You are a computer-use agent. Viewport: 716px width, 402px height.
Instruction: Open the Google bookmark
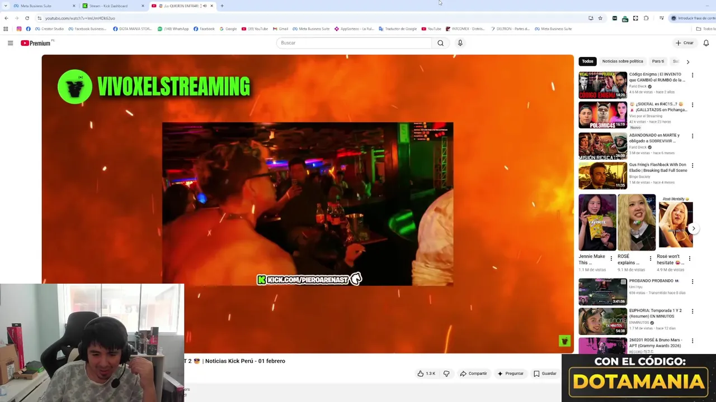[228, 28]
